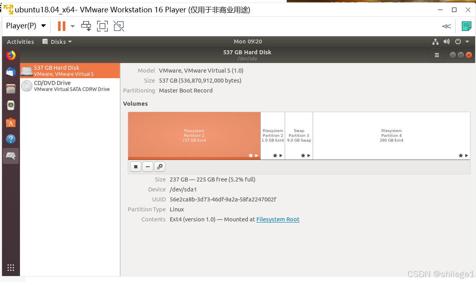Image resolution: width=476 pixels, height=282 pixels.
Task: Send Ctrl+Alt+Del to the virtual machine
Action: [x=86, y=26]
